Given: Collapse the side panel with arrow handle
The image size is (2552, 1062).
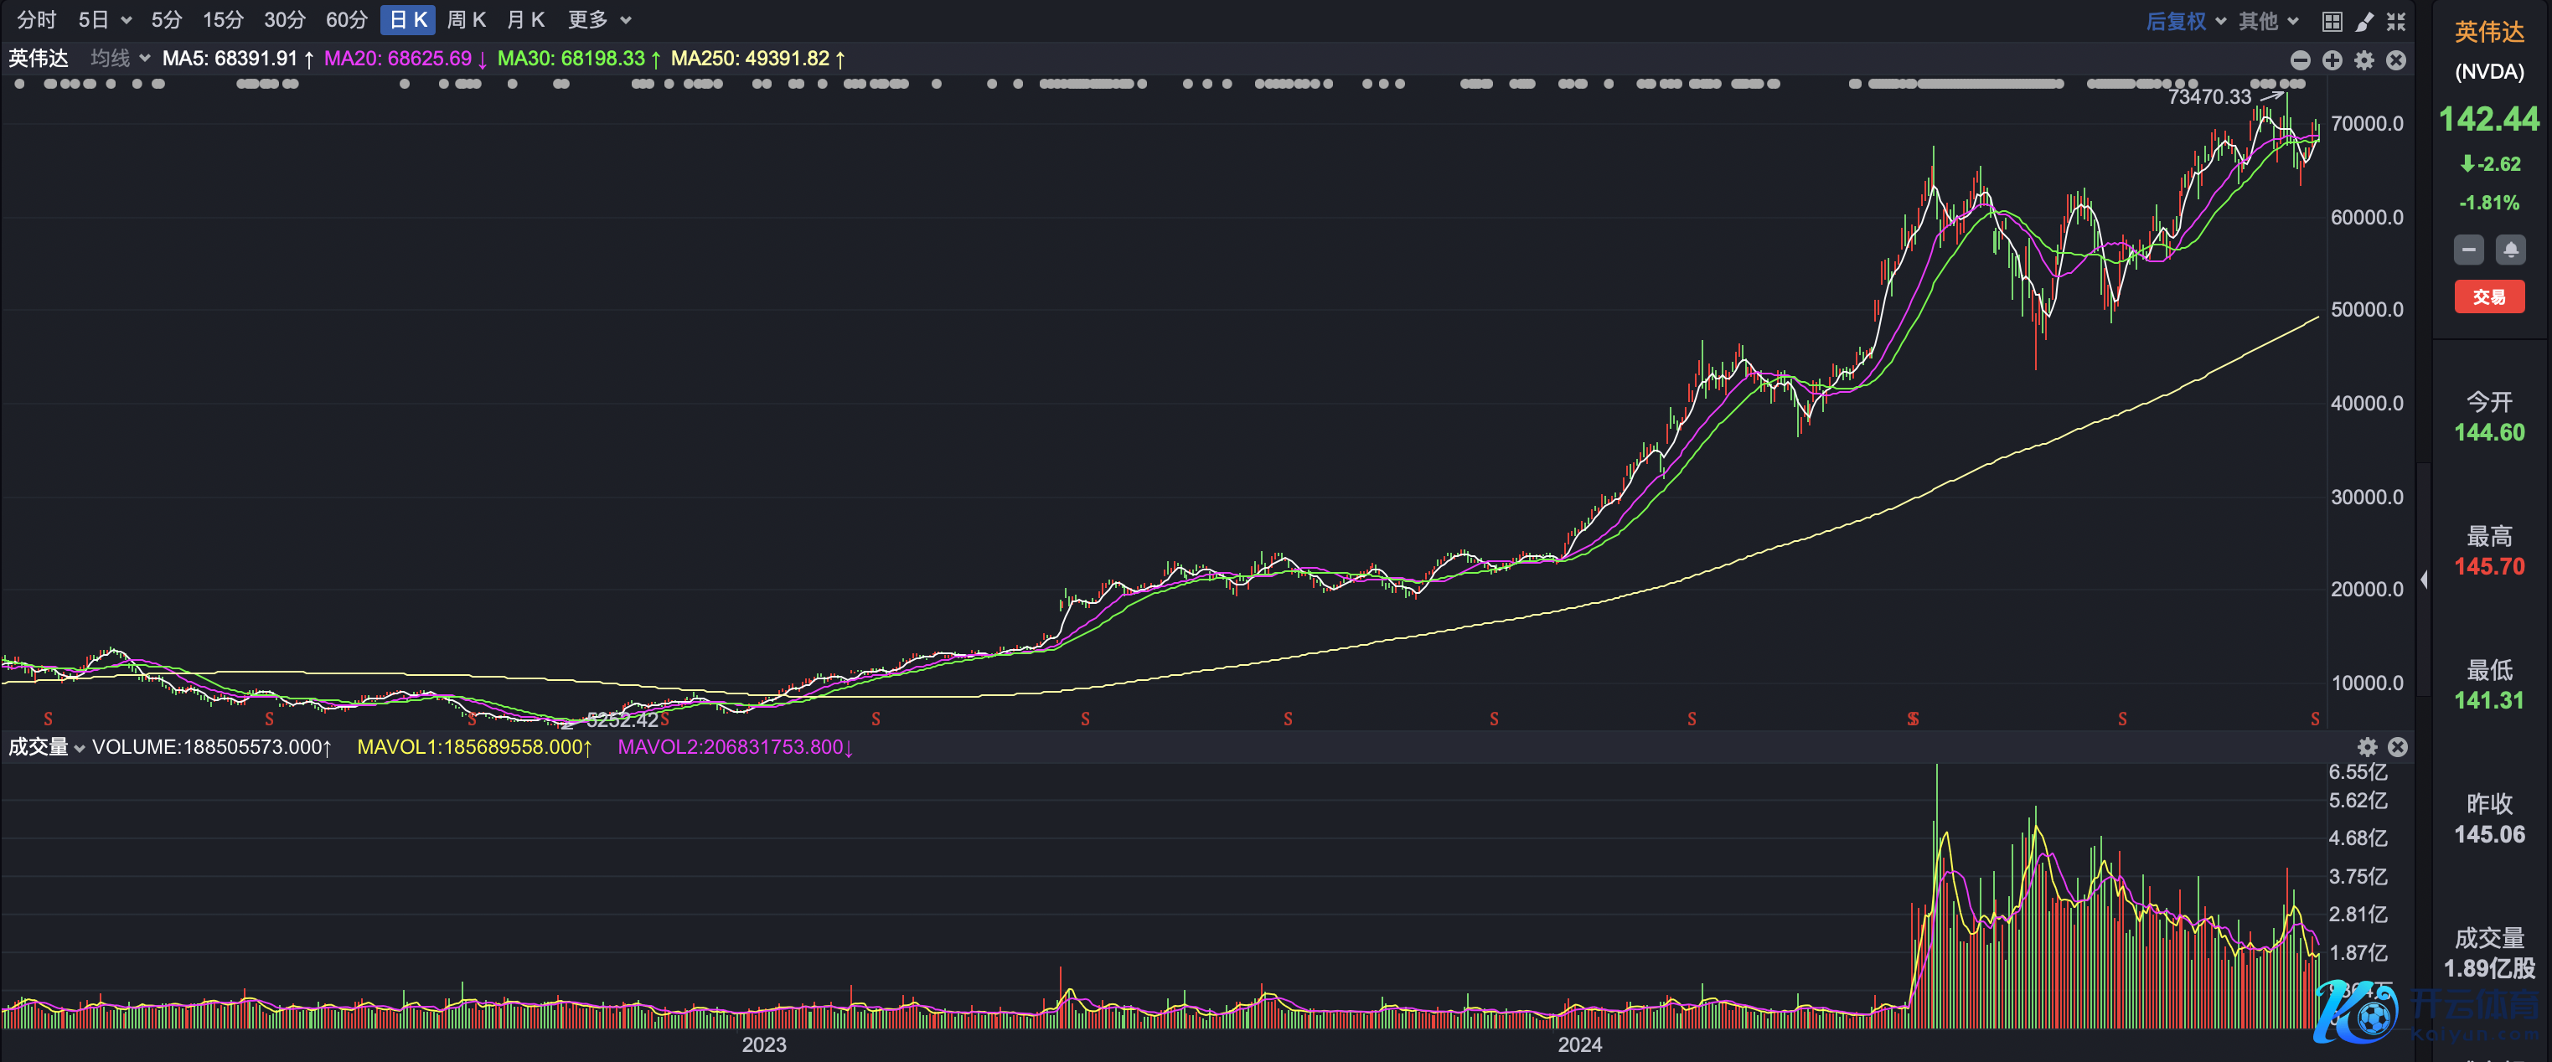Looking at the screenshot, I should click(x=2424, y=580).
